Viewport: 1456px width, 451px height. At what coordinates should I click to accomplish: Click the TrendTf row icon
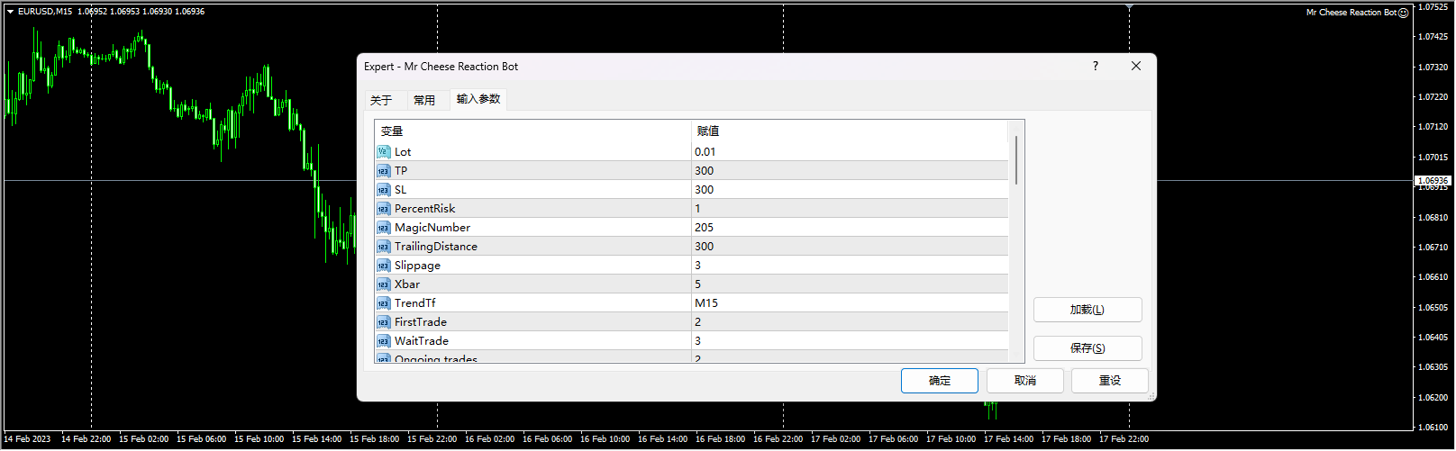coord(383,303)
